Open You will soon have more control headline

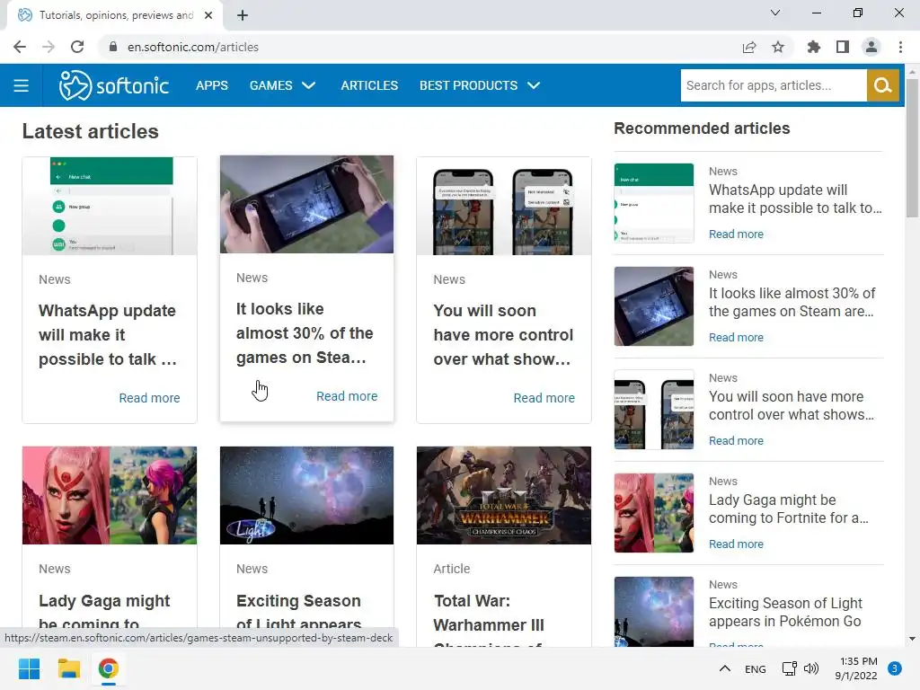(x=503, y=334)
